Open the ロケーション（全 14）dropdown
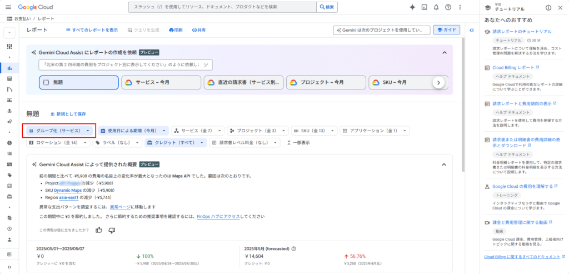This screenshot has width=569, height=274. (x=58, y=143)
